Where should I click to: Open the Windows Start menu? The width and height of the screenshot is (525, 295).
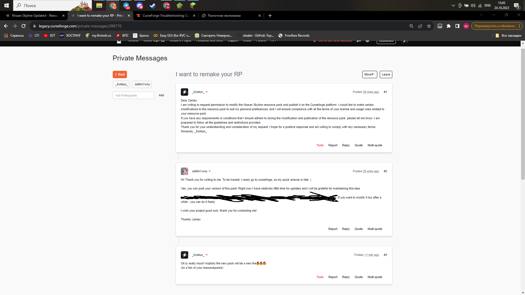7,5
